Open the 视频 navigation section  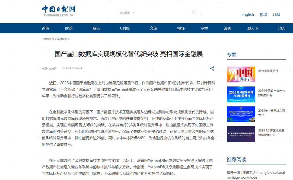tap(181, 28)
